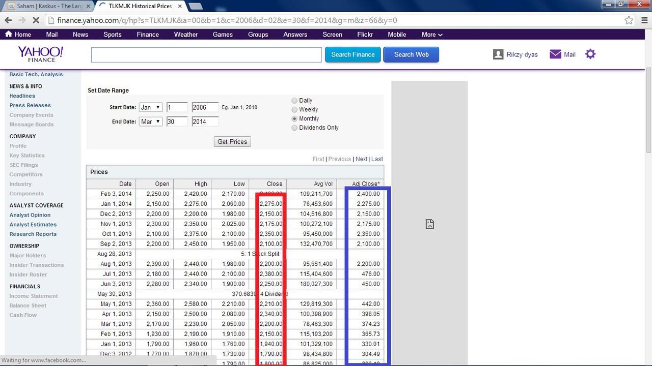Open Sports in Yahoo top bar
The height and width of the screenshot is (366, 652).
pos(113,35)
